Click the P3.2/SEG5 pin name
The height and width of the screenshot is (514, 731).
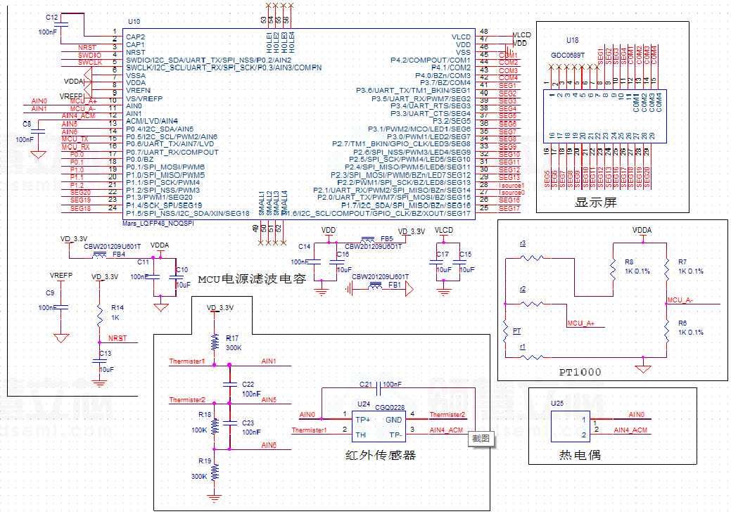click(x=452, y=121)
